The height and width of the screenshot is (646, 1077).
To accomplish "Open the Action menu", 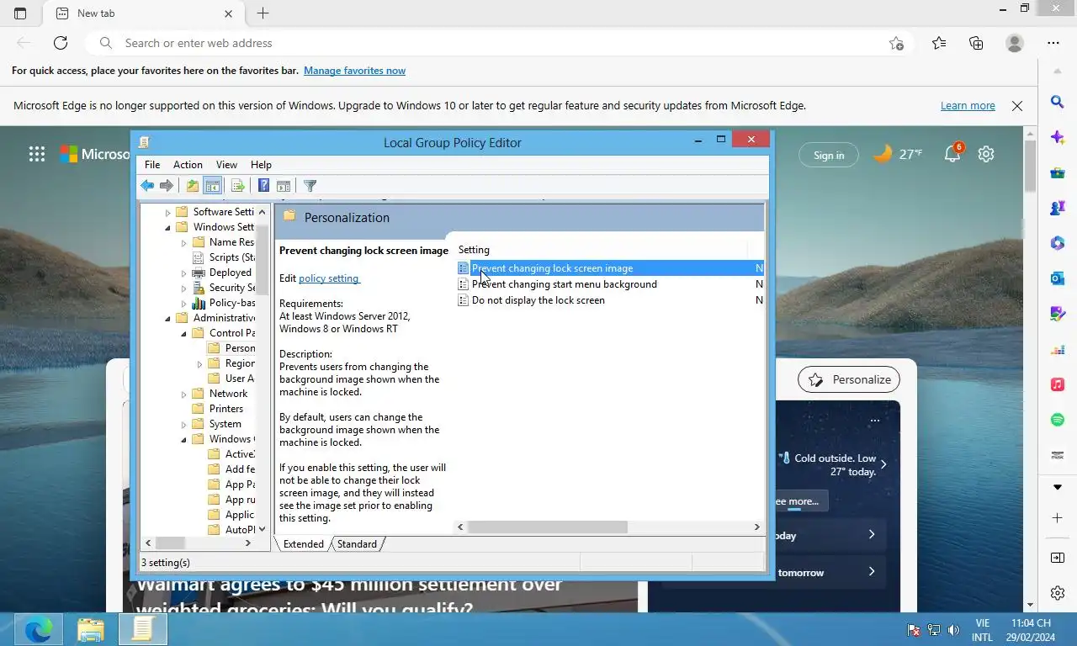I will click(188, 165).
